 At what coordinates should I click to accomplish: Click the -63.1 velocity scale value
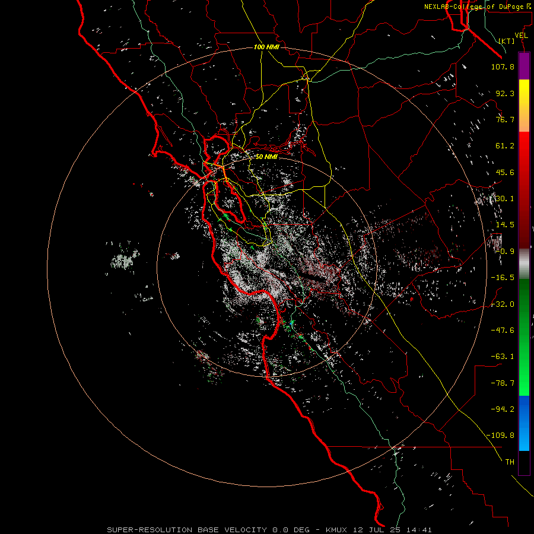(x=503, y=357)
